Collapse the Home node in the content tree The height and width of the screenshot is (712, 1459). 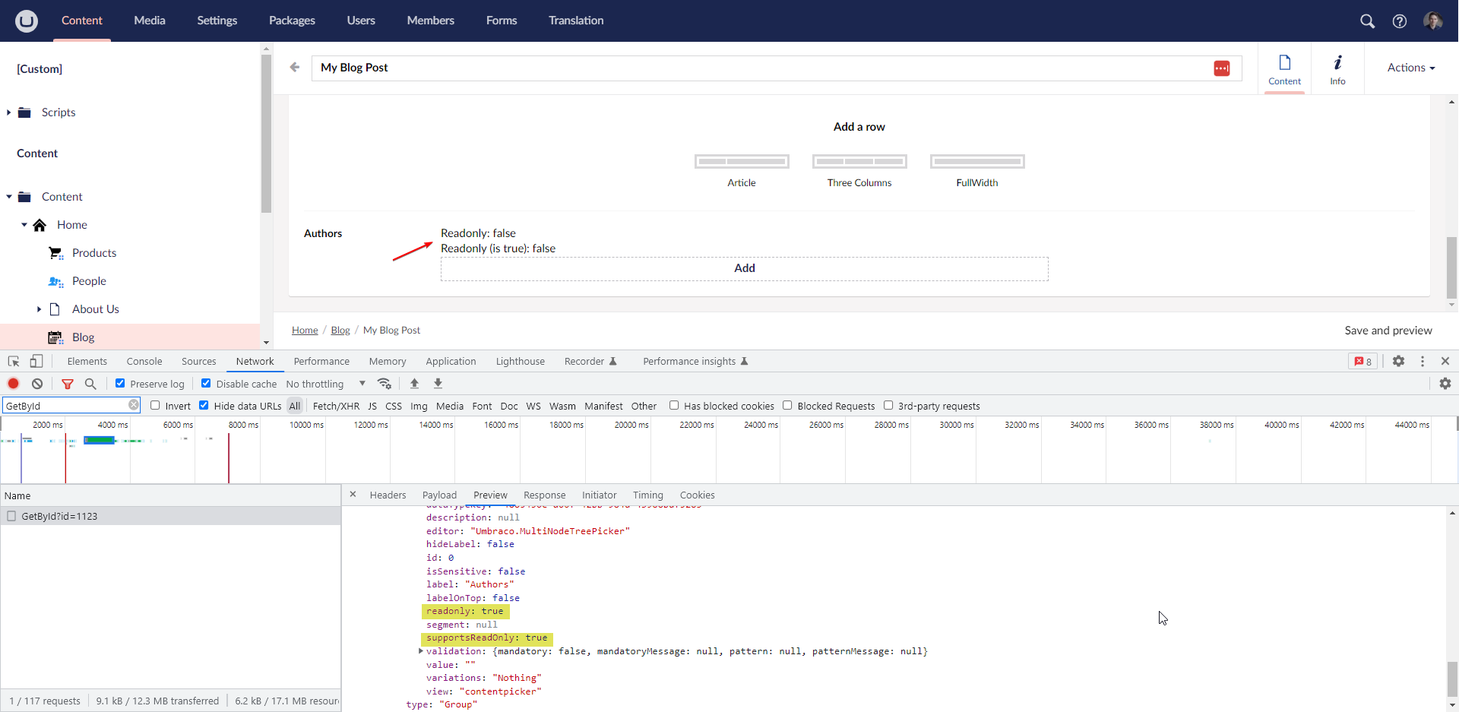point(24,224)
